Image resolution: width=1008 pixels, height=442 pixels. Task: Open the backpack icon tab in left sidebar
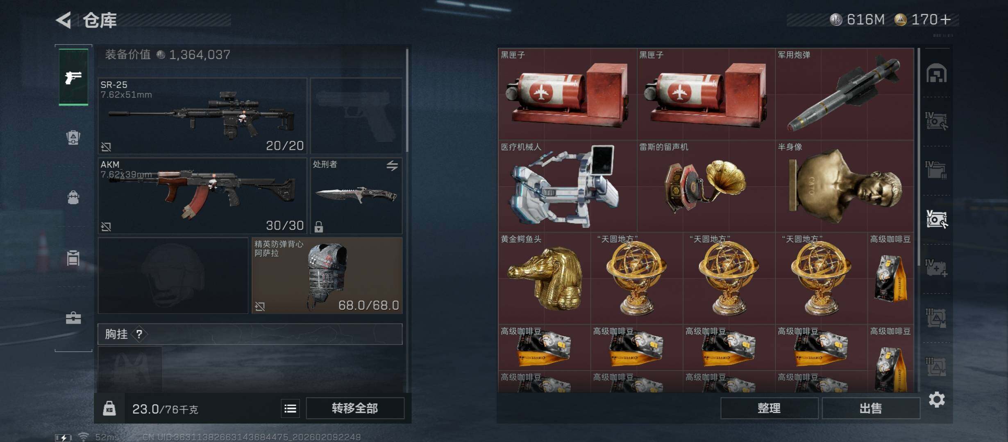point(73,197)
